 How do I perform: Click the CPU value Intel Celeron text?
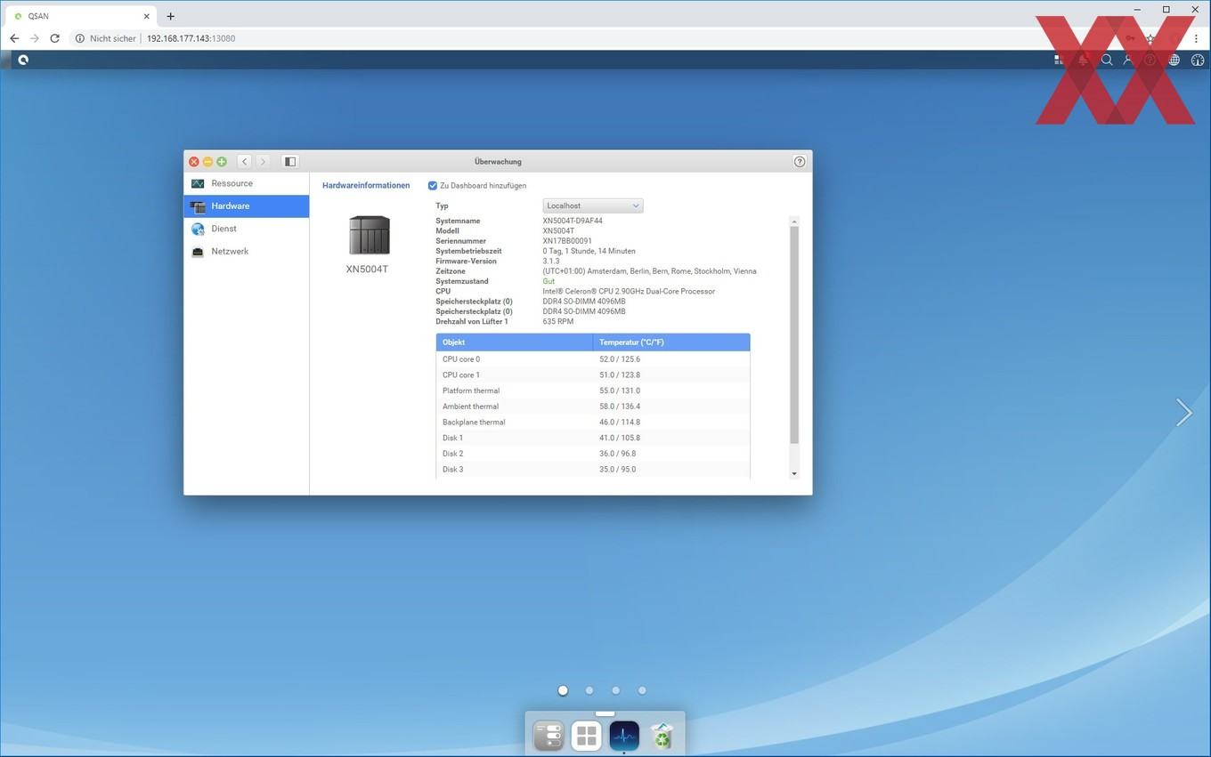629,291
